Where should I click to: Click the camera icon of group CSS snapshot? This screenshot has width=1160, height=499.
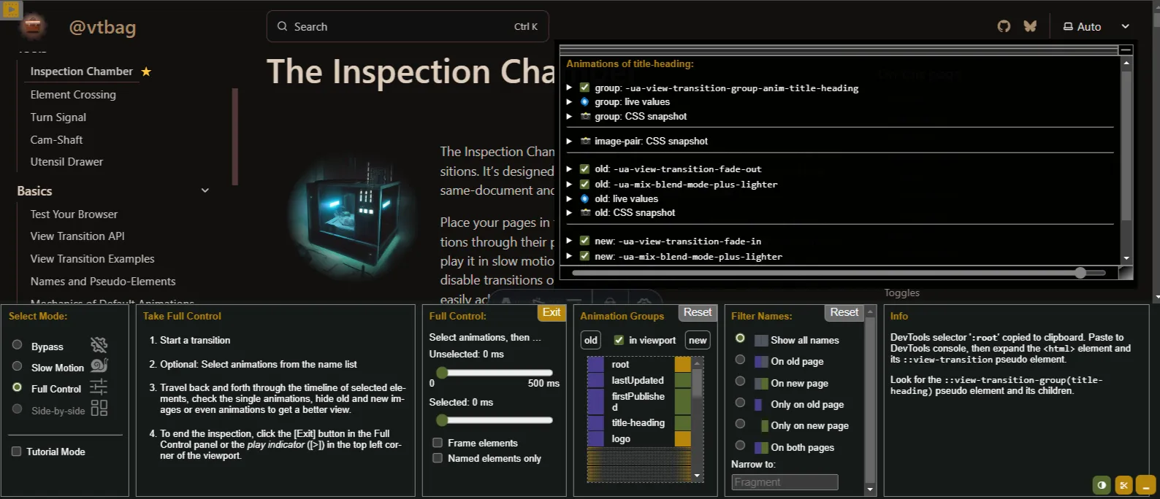(585, 116)
